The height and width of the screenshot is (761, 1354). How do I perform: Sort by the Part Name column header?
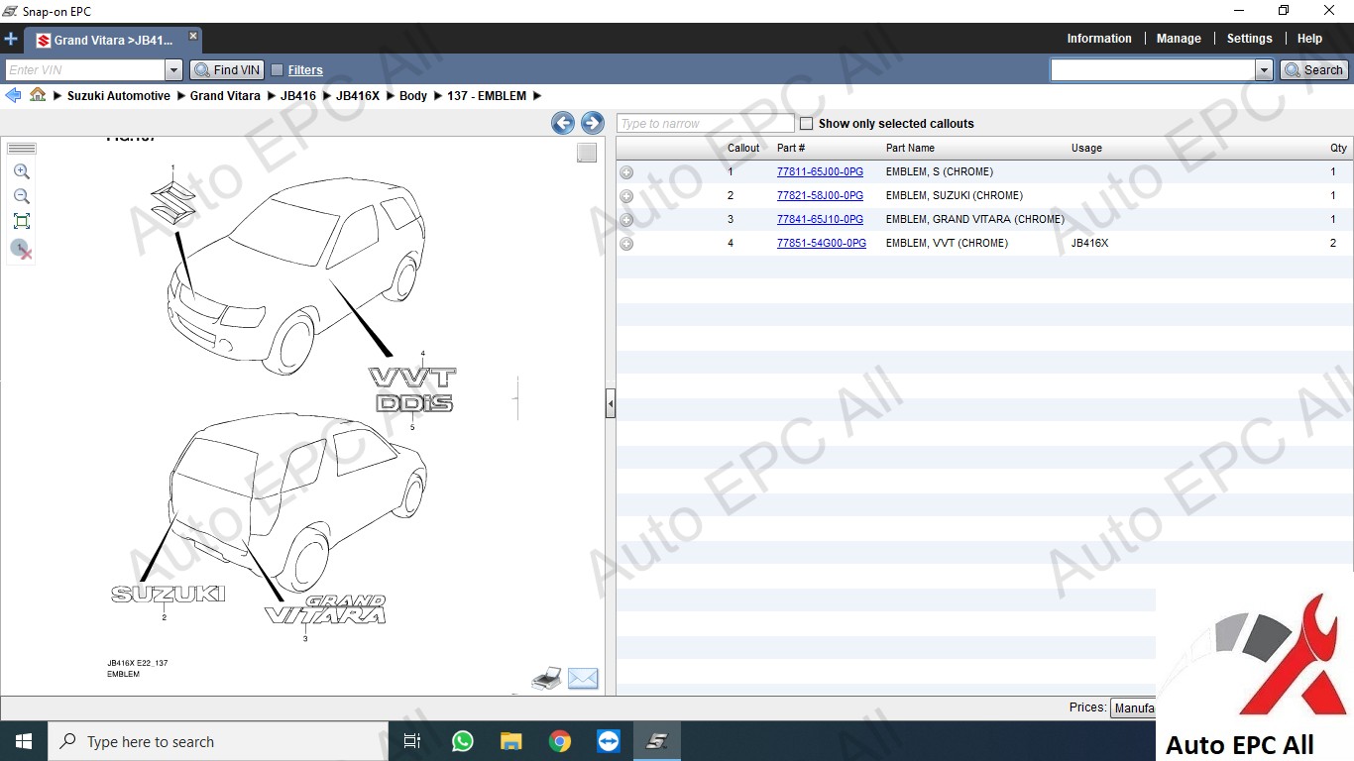[910, 148]
